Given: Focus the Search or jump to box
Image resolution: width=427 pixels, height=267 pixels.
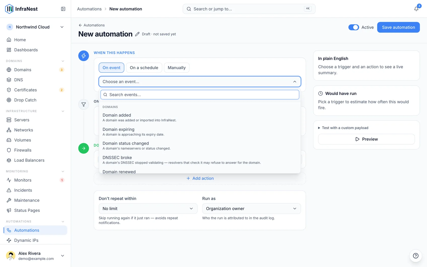Looking at the screenshot, I should coord(249,9).
